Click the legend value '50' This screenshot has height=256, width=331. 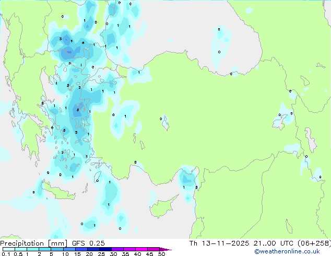pos(161,254)
